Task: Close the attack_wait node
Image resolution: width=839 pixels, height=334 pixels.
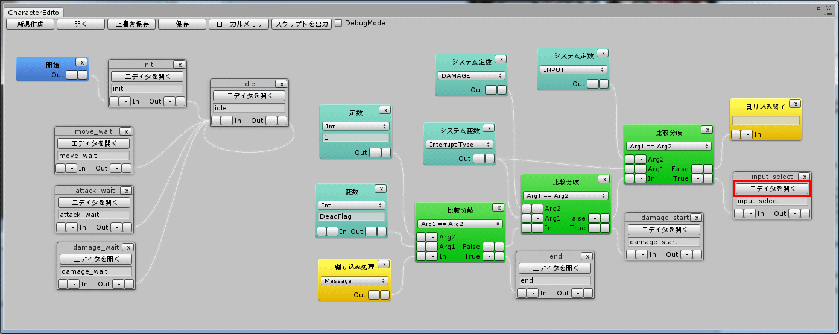Action: click(x=126, y=191)
